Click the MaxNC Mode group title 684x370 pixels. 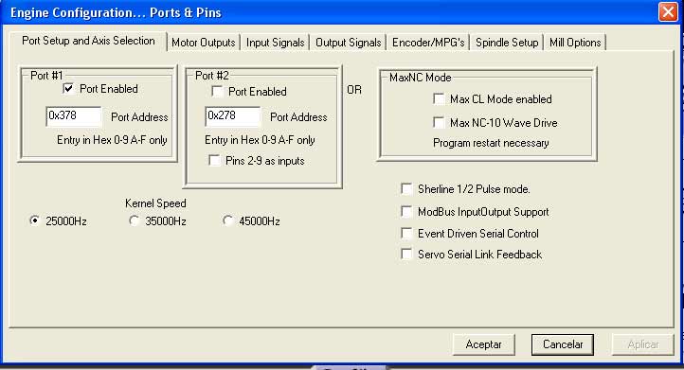pyautogui.click(x=420, y=78)
